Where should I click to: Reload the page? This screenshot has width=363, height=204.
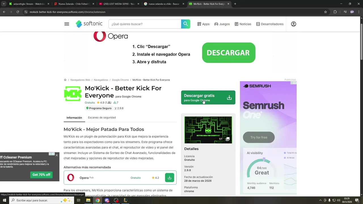click(x=18, y=12)
